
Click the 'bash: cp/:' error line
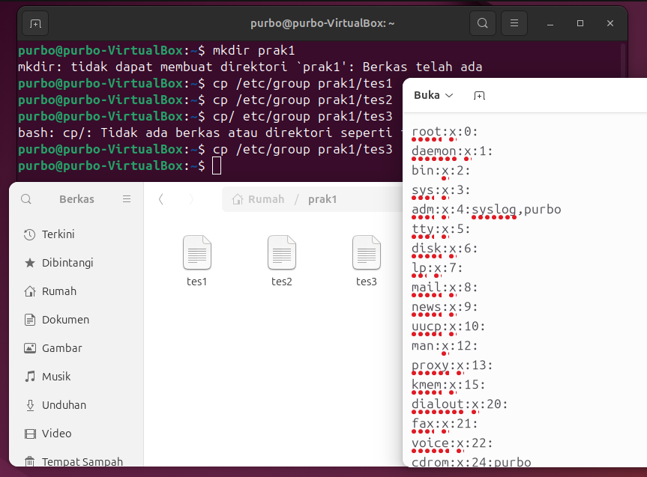click(x=211, y=133)
